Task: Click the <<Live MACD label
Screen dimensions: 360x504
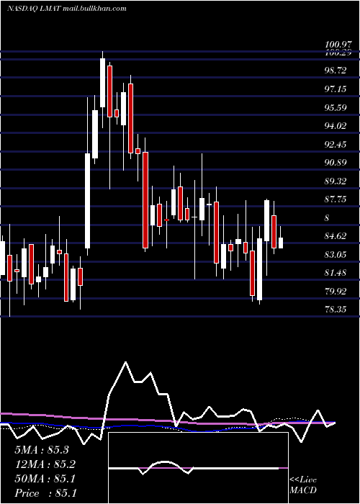Action: (303, 485)
